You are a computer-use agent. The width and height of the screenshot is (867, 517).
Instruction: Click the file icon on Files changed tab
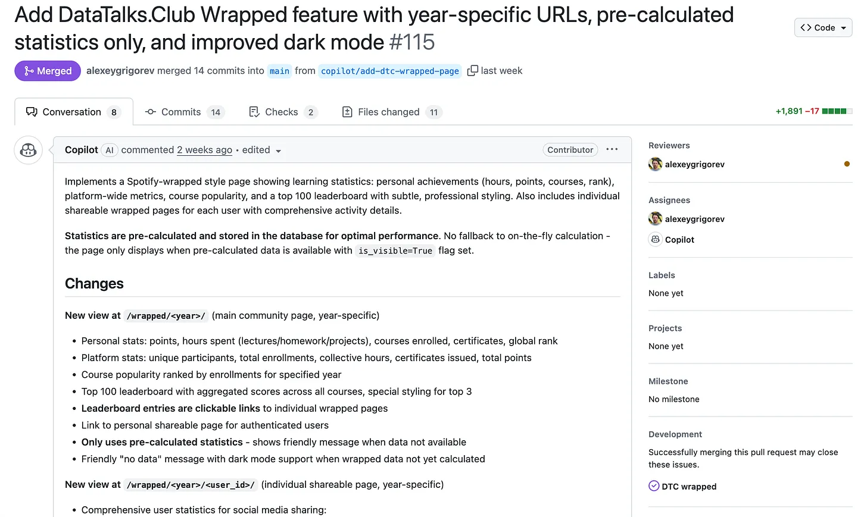click(x=347, y=112)
